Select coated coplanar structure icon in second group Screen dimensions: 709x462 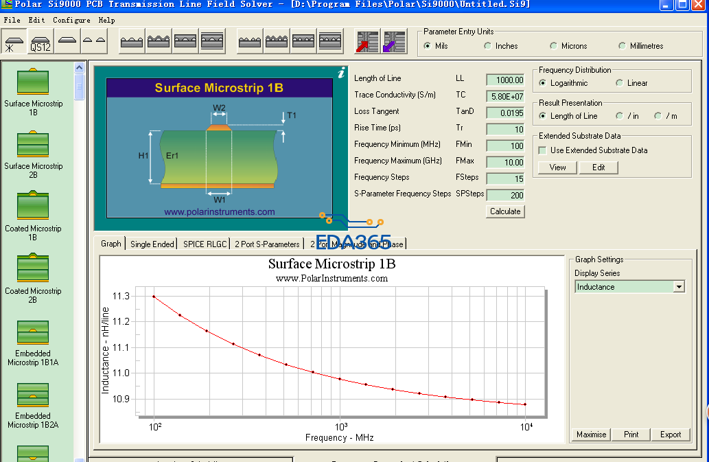point(159,42)
